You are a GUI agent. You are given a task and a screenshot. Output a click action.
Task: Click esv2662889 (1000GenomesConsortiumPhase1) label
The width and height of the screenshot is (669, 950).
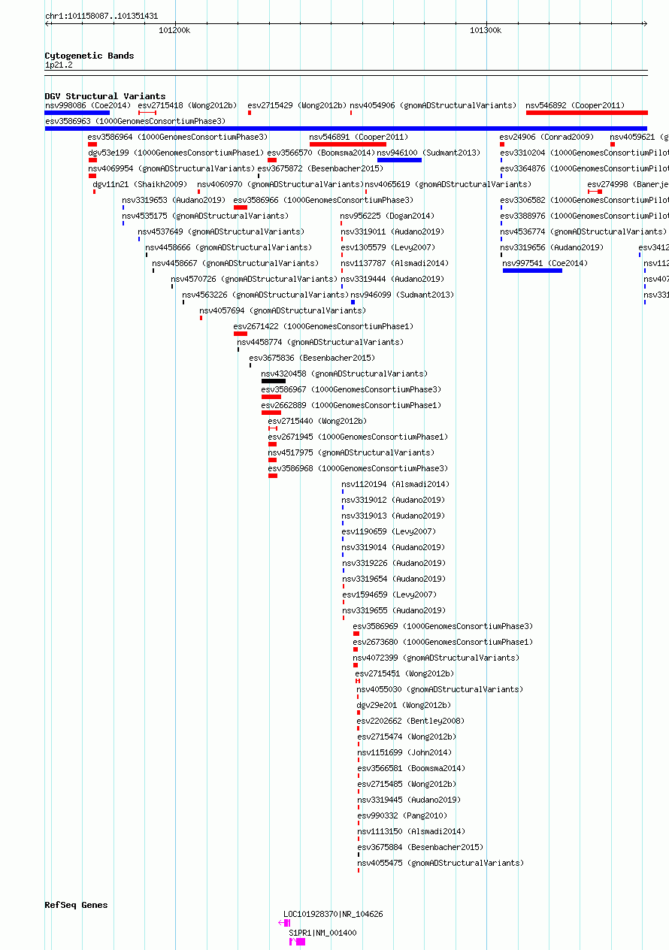[x=351, y=406]
